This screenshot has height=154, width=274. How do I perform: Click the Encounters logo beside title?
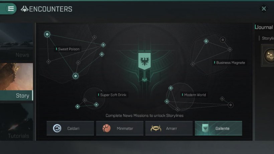24,9
